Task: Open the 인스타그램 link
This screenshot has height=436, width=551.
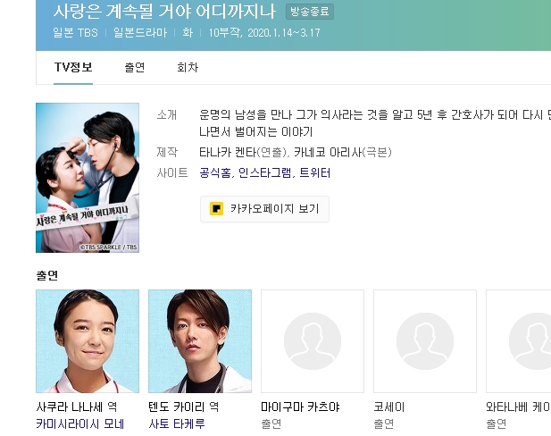Action: 265,172
